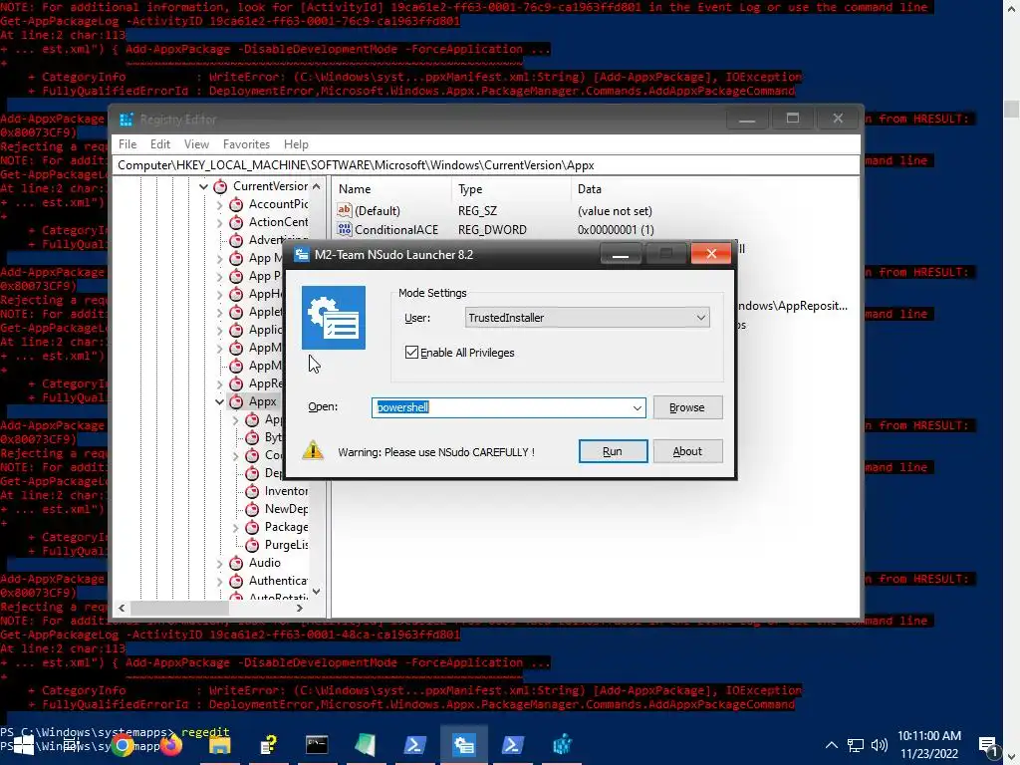Open the volume tray icon

pos(880,745)
